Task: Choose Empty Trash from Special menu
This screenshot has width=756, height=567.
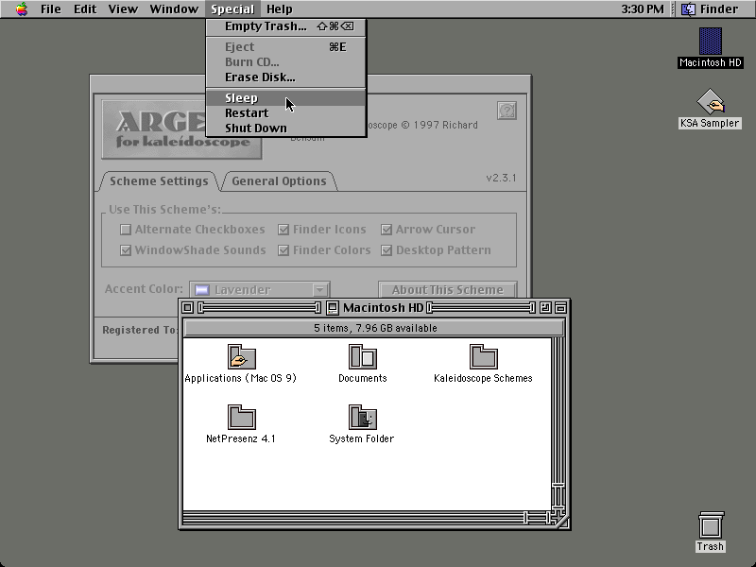Action: pos(286,26)
